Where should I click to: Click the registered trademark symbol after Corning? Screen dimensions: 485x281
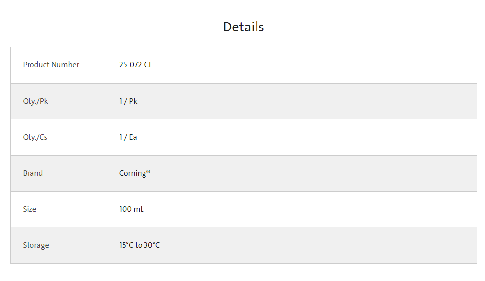point(148,171)
